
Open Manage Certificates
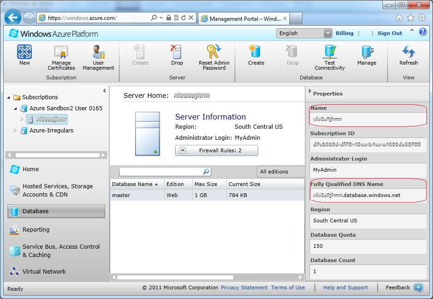61,58
